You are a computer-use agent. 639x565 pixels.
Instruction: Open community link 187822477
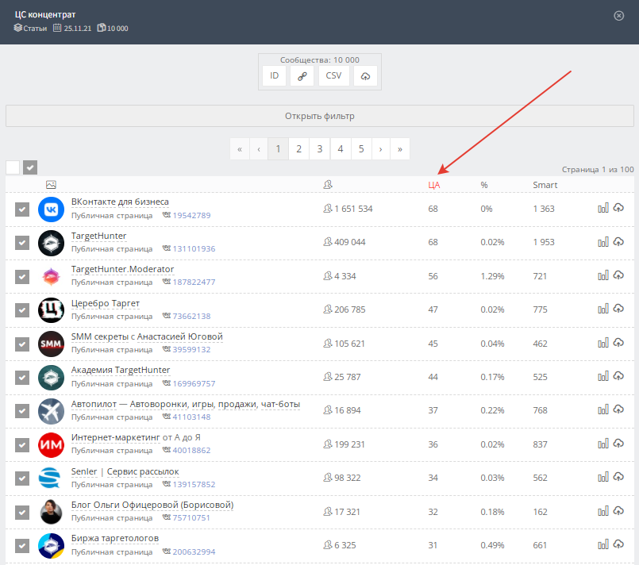pyautogui.click(x=194, y=282)
